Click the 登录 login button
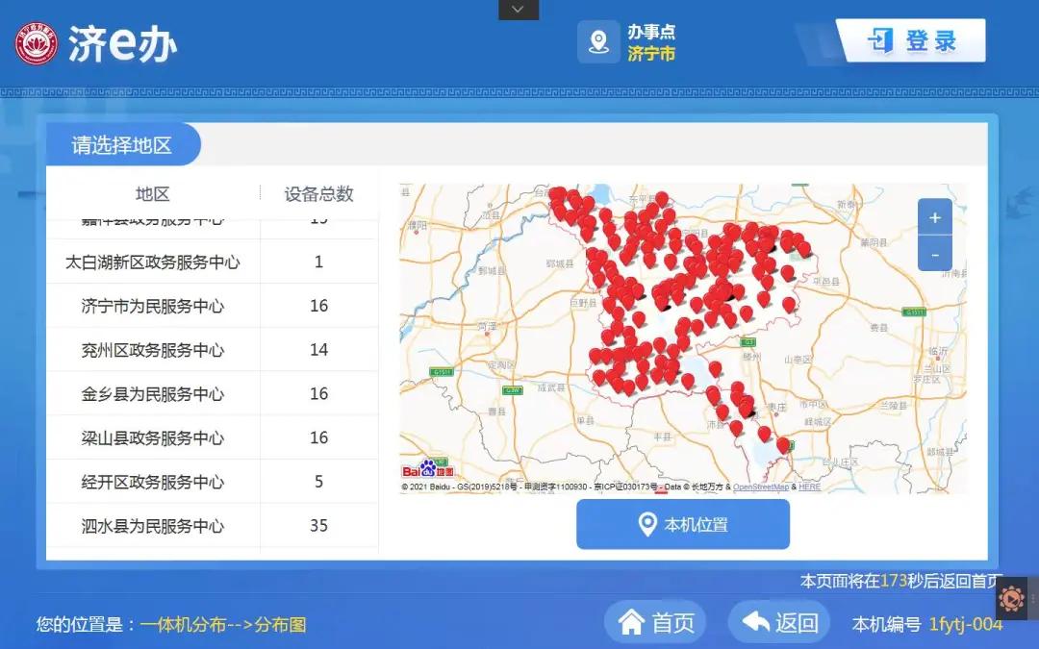 (912, 40)
